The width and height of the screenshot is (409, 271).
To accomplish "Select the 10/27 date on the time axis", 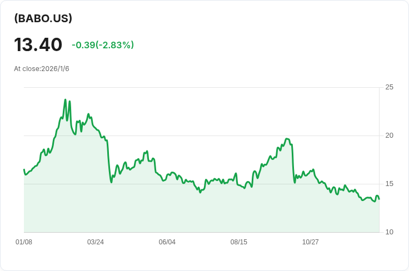I will [x=310, y=242].
